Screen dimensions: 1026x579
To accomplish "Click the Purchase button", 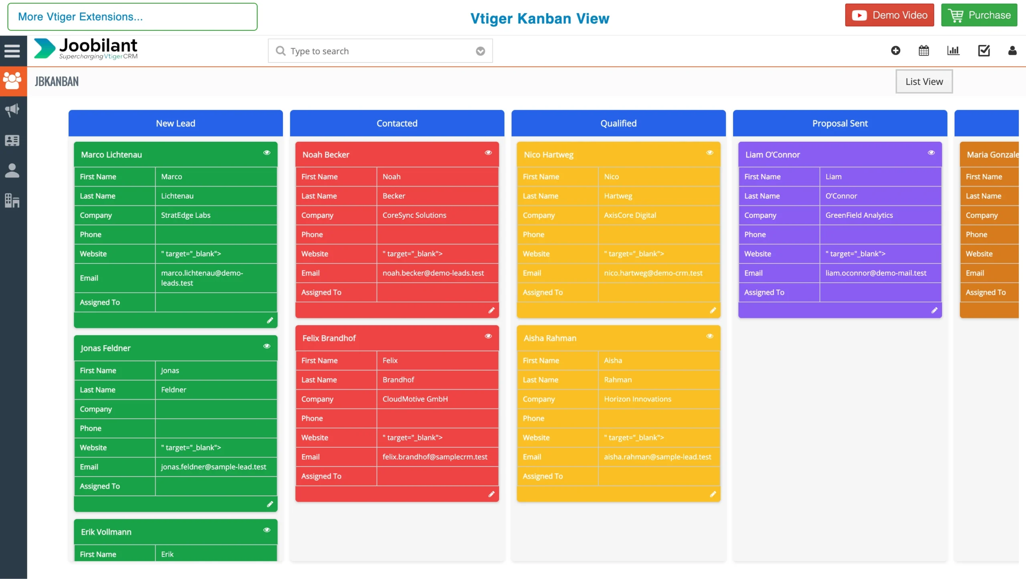I will (x=979, y=15).
